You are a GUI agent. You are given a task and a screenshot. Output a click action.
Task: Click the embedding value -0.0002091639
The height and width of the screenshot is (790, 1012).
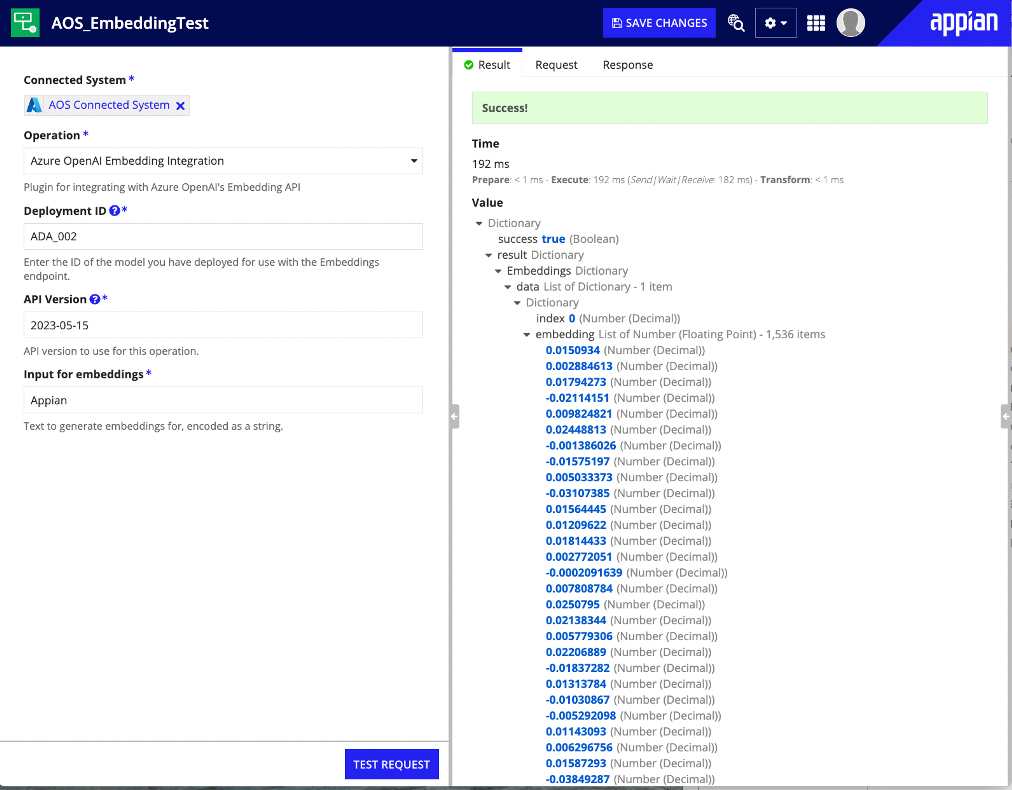(x=584, y=573)
